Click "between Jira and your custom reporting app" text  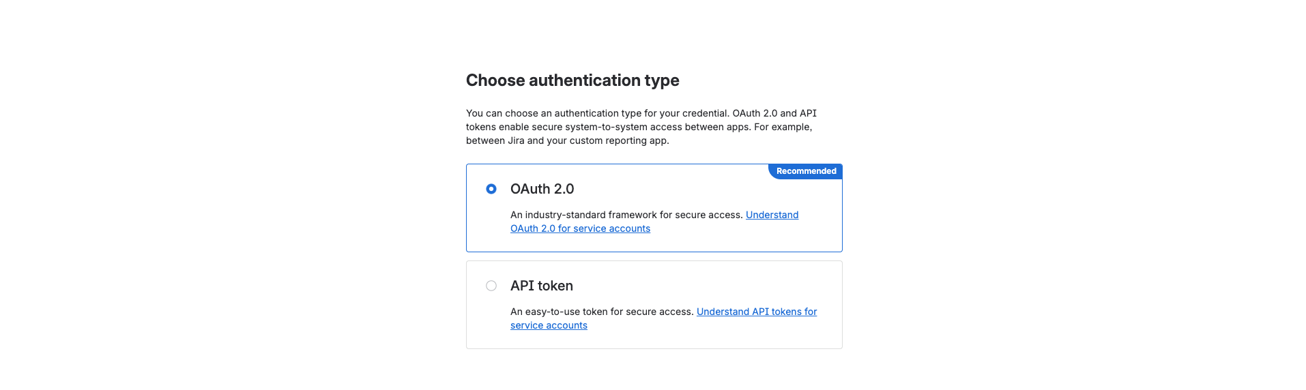point(567,140)
